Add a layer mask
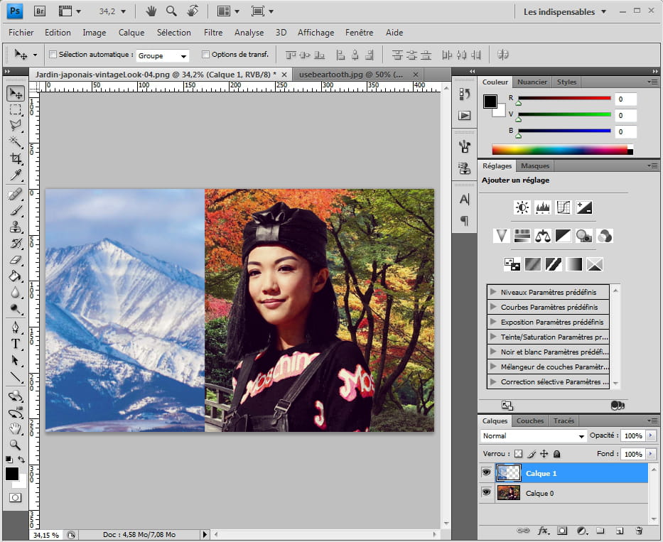The image size is (663, 542). click(x=562, y=531)
